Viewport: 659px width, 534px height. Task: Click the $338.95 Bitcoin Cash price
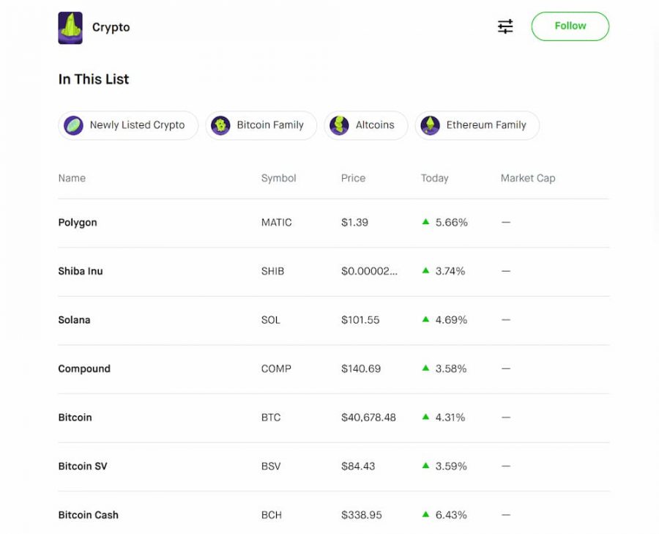(362, 515)
